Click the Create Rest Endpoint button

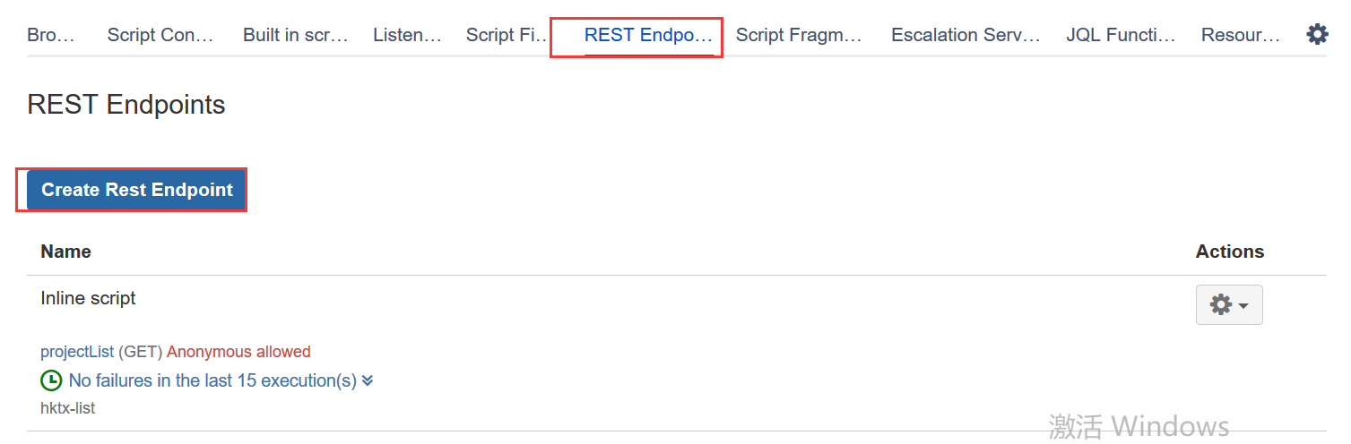(x=136, y=190)
